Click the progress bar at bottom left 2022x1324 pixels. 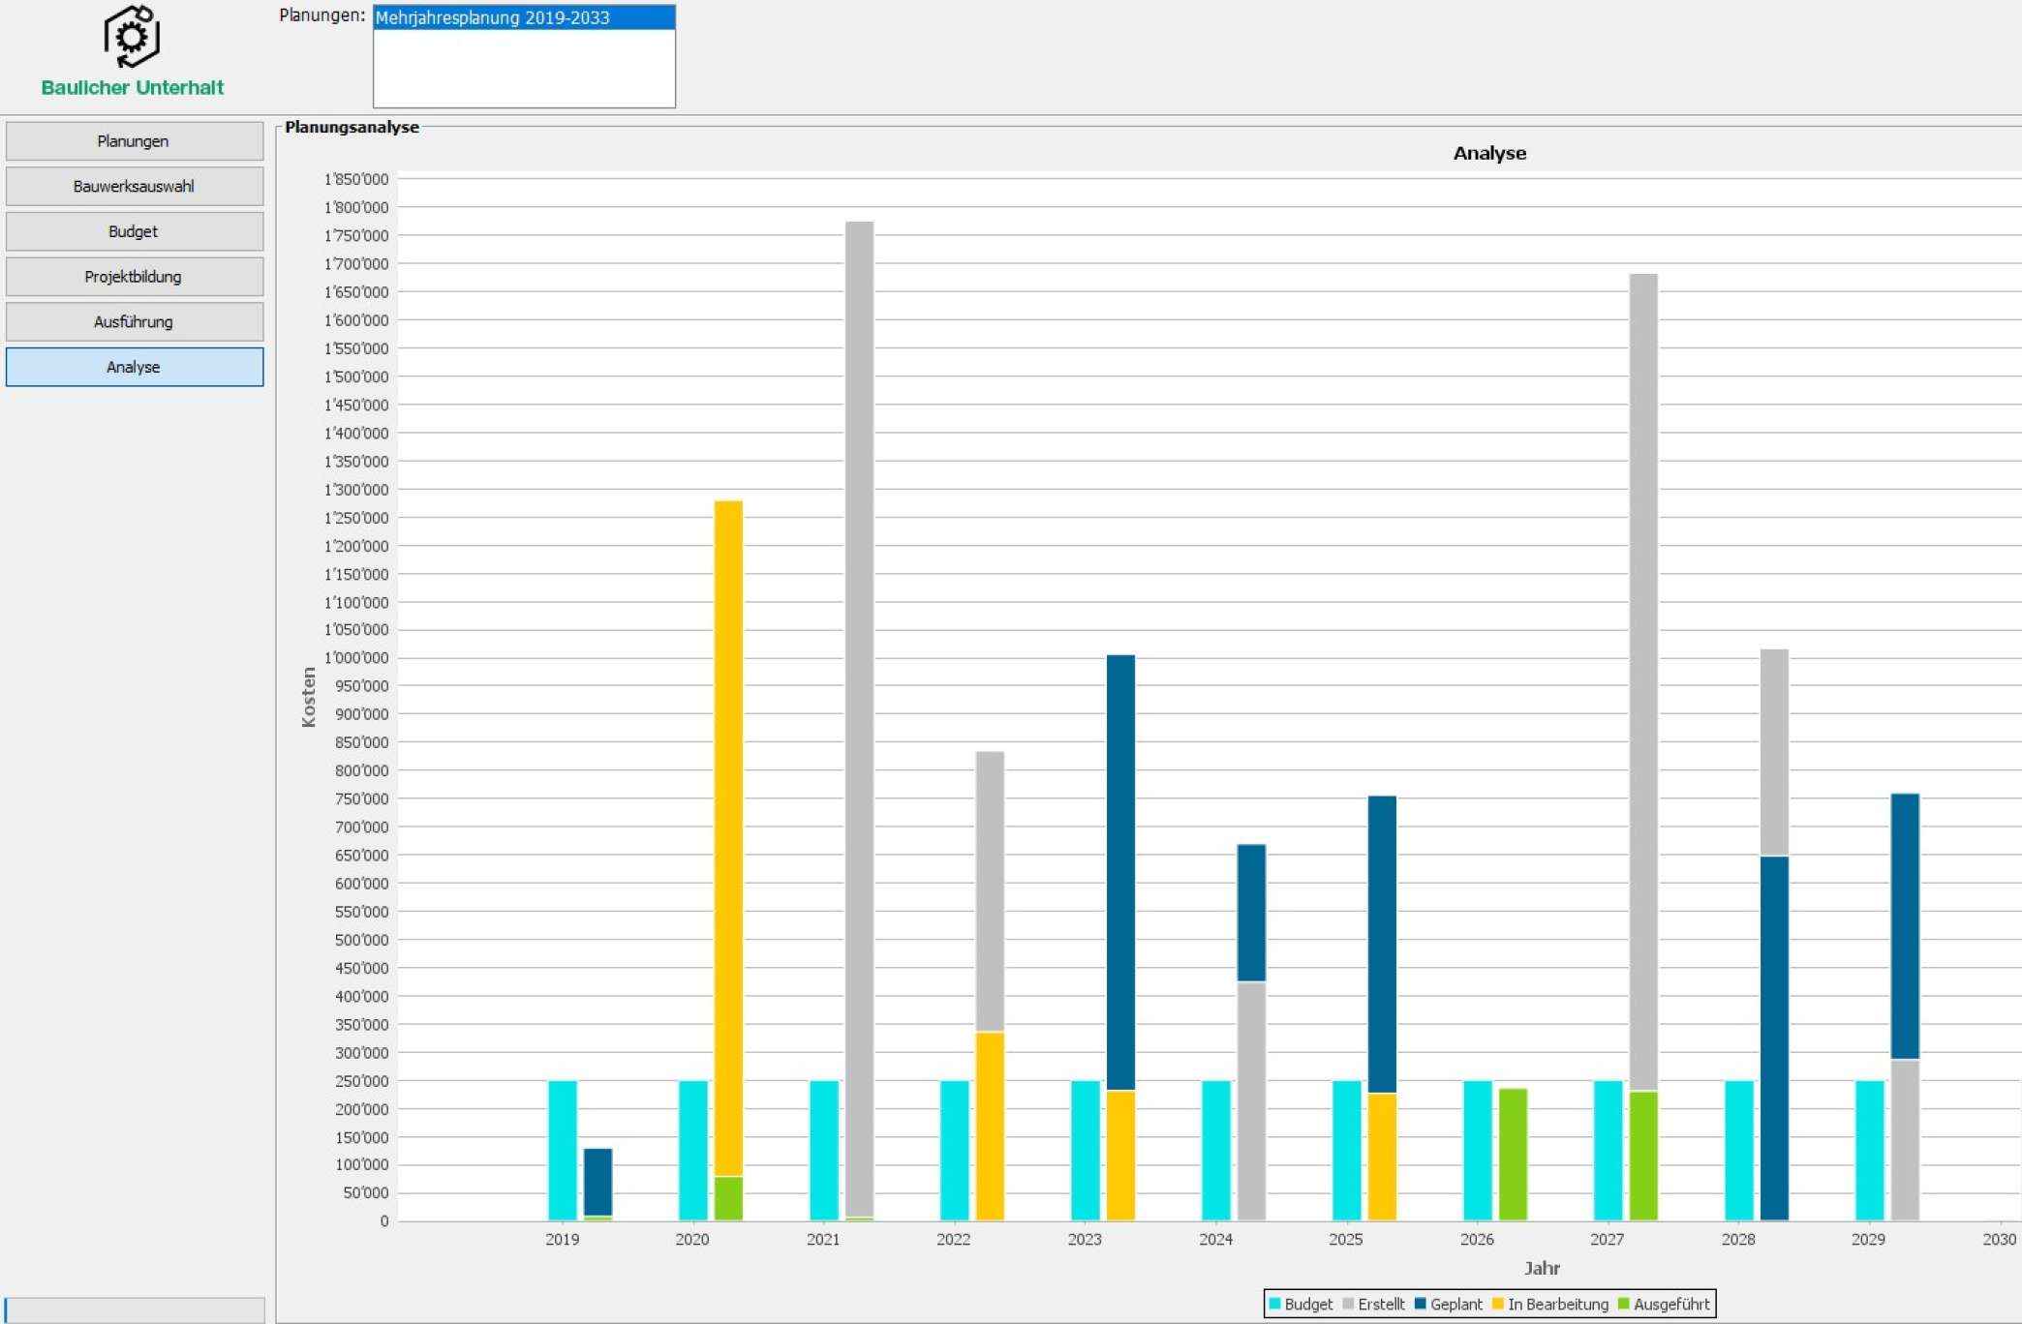(135, 1309)
